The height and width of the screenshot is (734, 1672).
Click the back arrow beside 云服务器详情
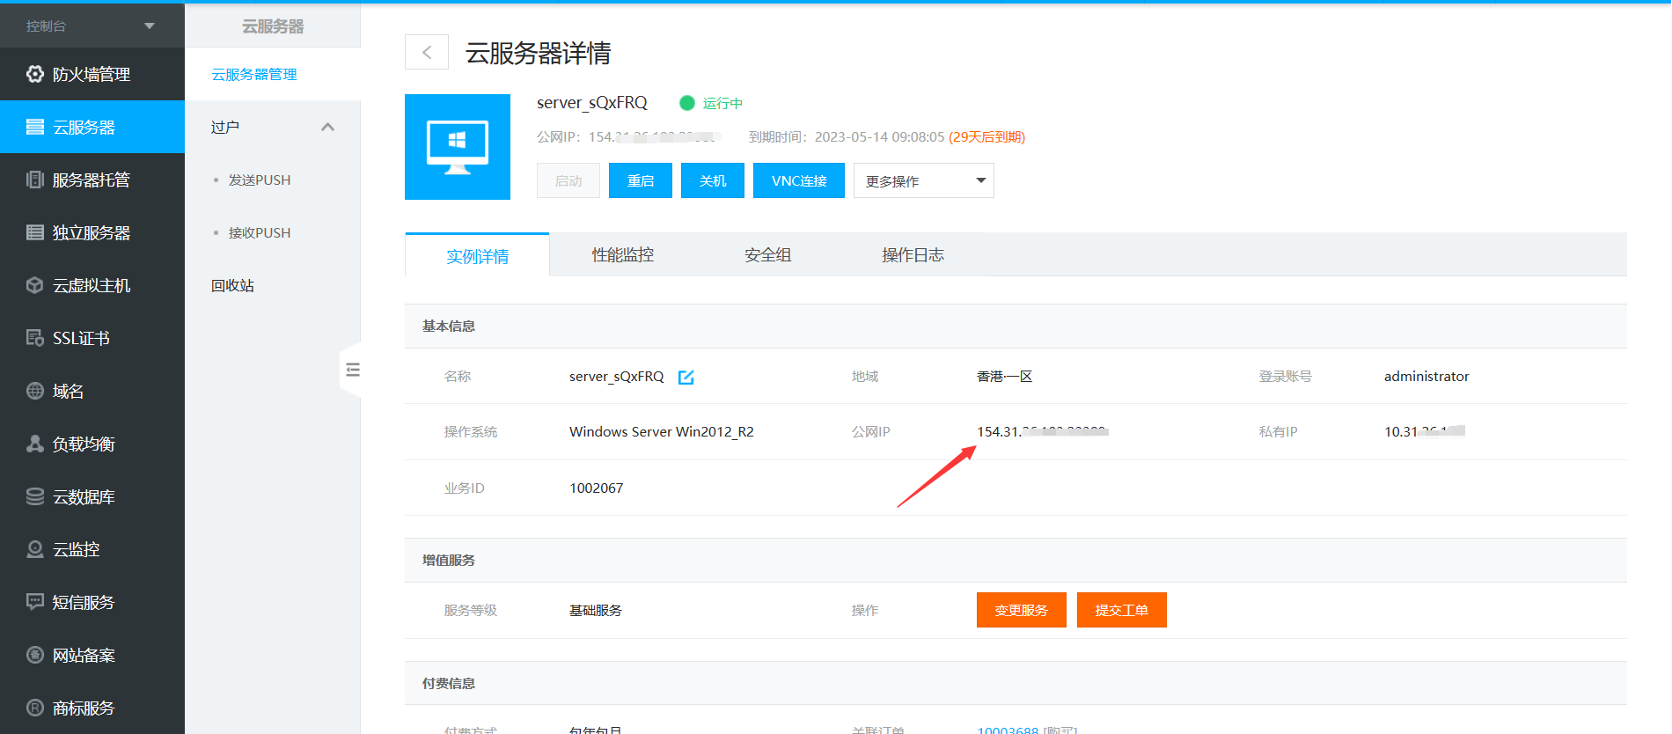pyautogui.click(x=427, y=52)
